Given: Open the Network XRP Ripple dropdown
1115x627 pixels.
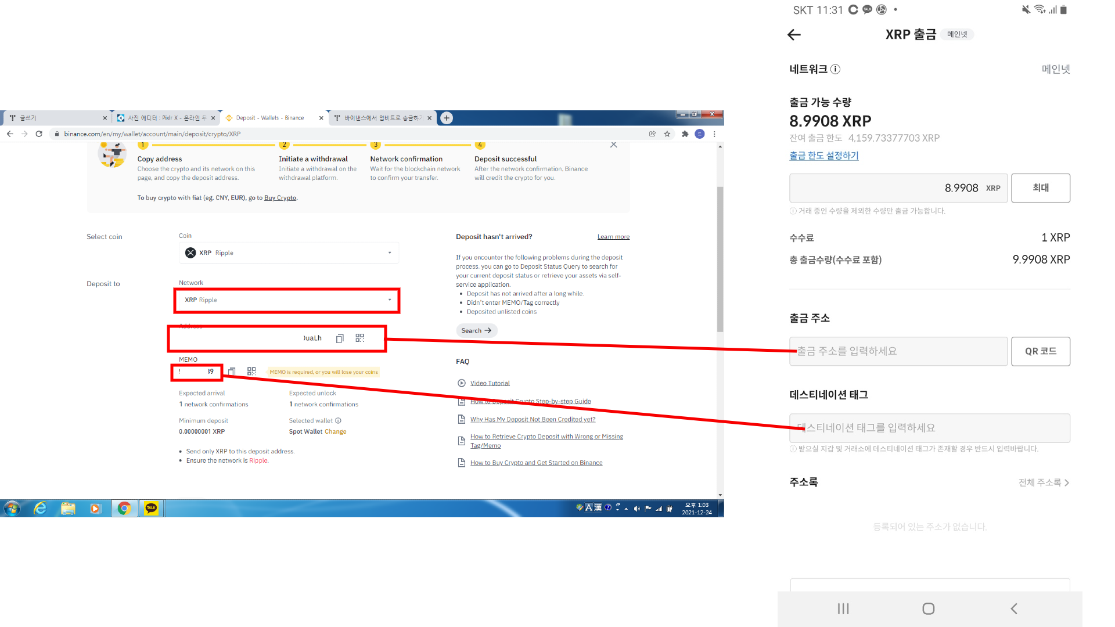Looking at the screenshot, I should 289,300.
